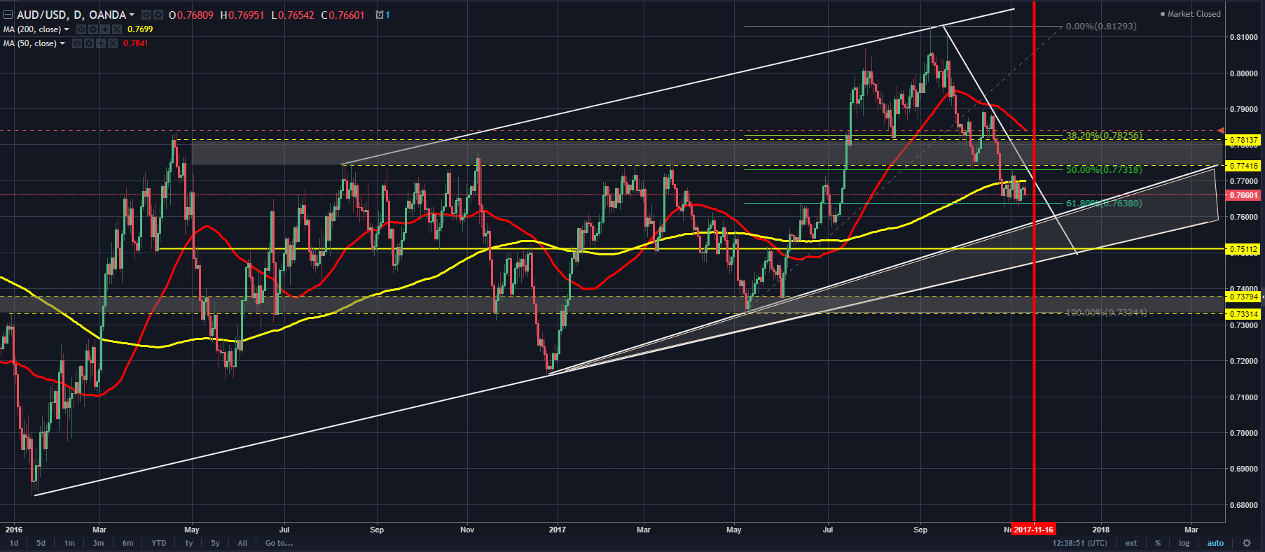Click the red 2017-11-16 date marker
This screenshot has height=552, width=1265.
[x=1034, y=530]
